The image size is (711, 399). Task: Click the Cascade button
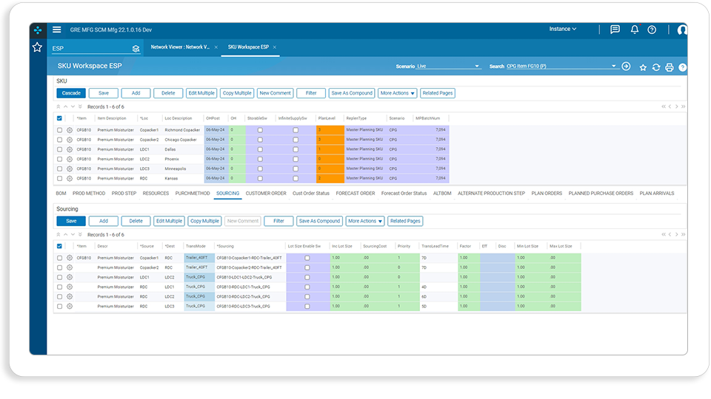(71, 93)
